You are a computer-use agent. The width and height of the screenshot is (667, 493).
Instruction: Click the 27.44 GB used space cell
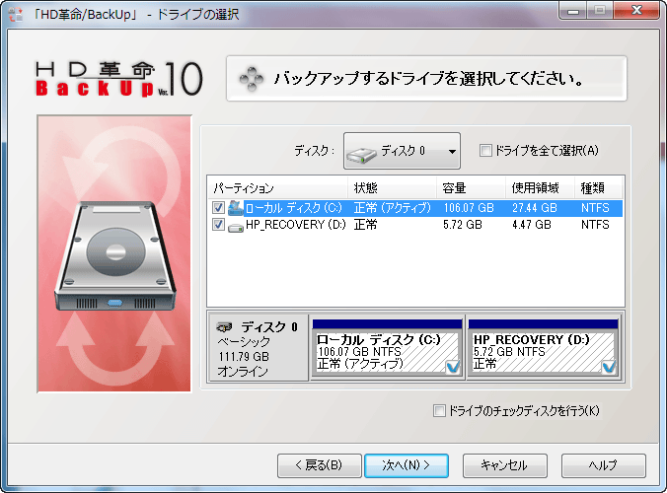tap(535, 208)
